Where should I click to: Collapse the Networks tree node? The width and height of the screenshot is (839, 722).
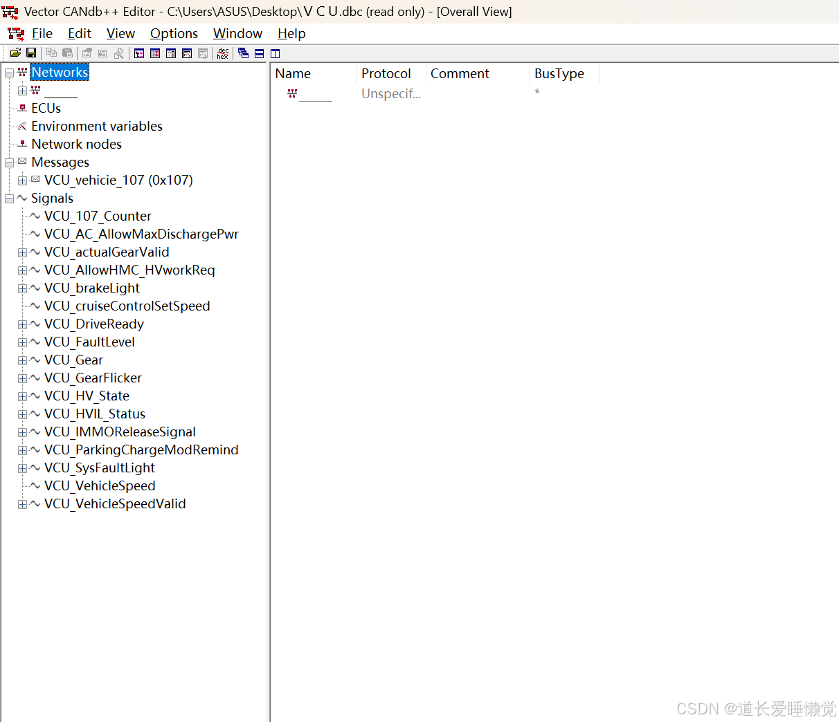10,73
